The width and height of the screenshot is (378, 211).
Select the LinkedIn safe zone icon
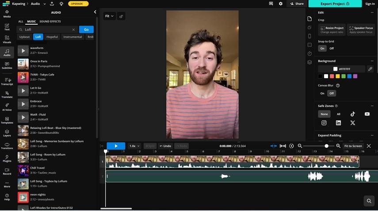(x=338, y=123)
